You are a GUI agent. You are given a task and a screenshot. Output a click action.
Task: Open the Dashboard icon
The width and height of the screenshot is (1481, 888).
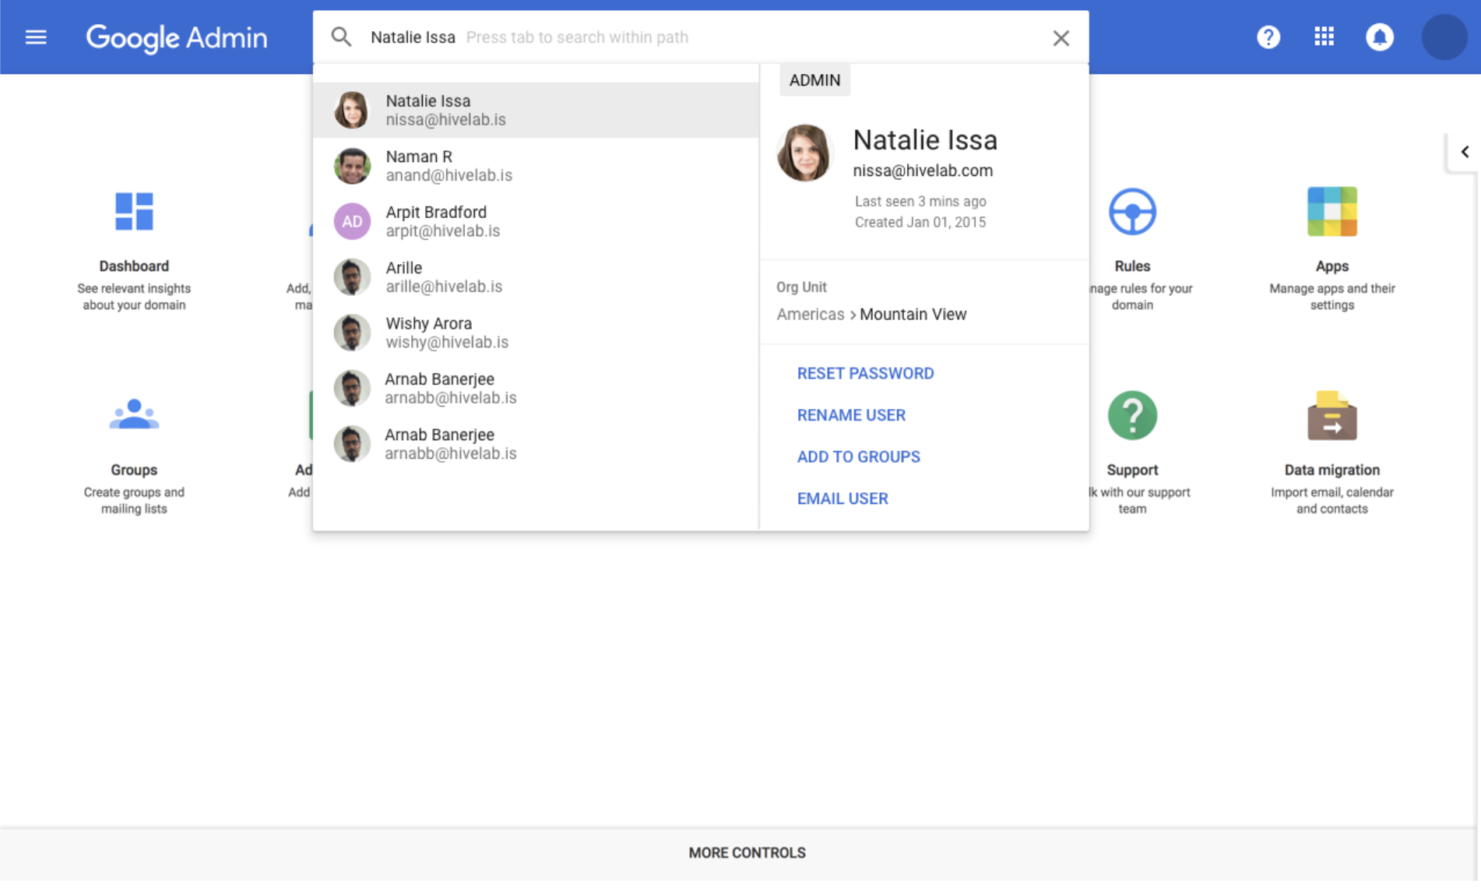coord(134,211)
